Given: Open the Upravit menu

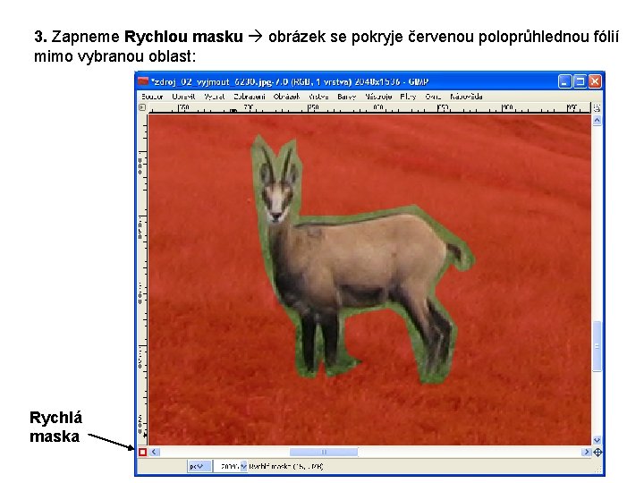Looking at the screenshot, I should (183, 97).
